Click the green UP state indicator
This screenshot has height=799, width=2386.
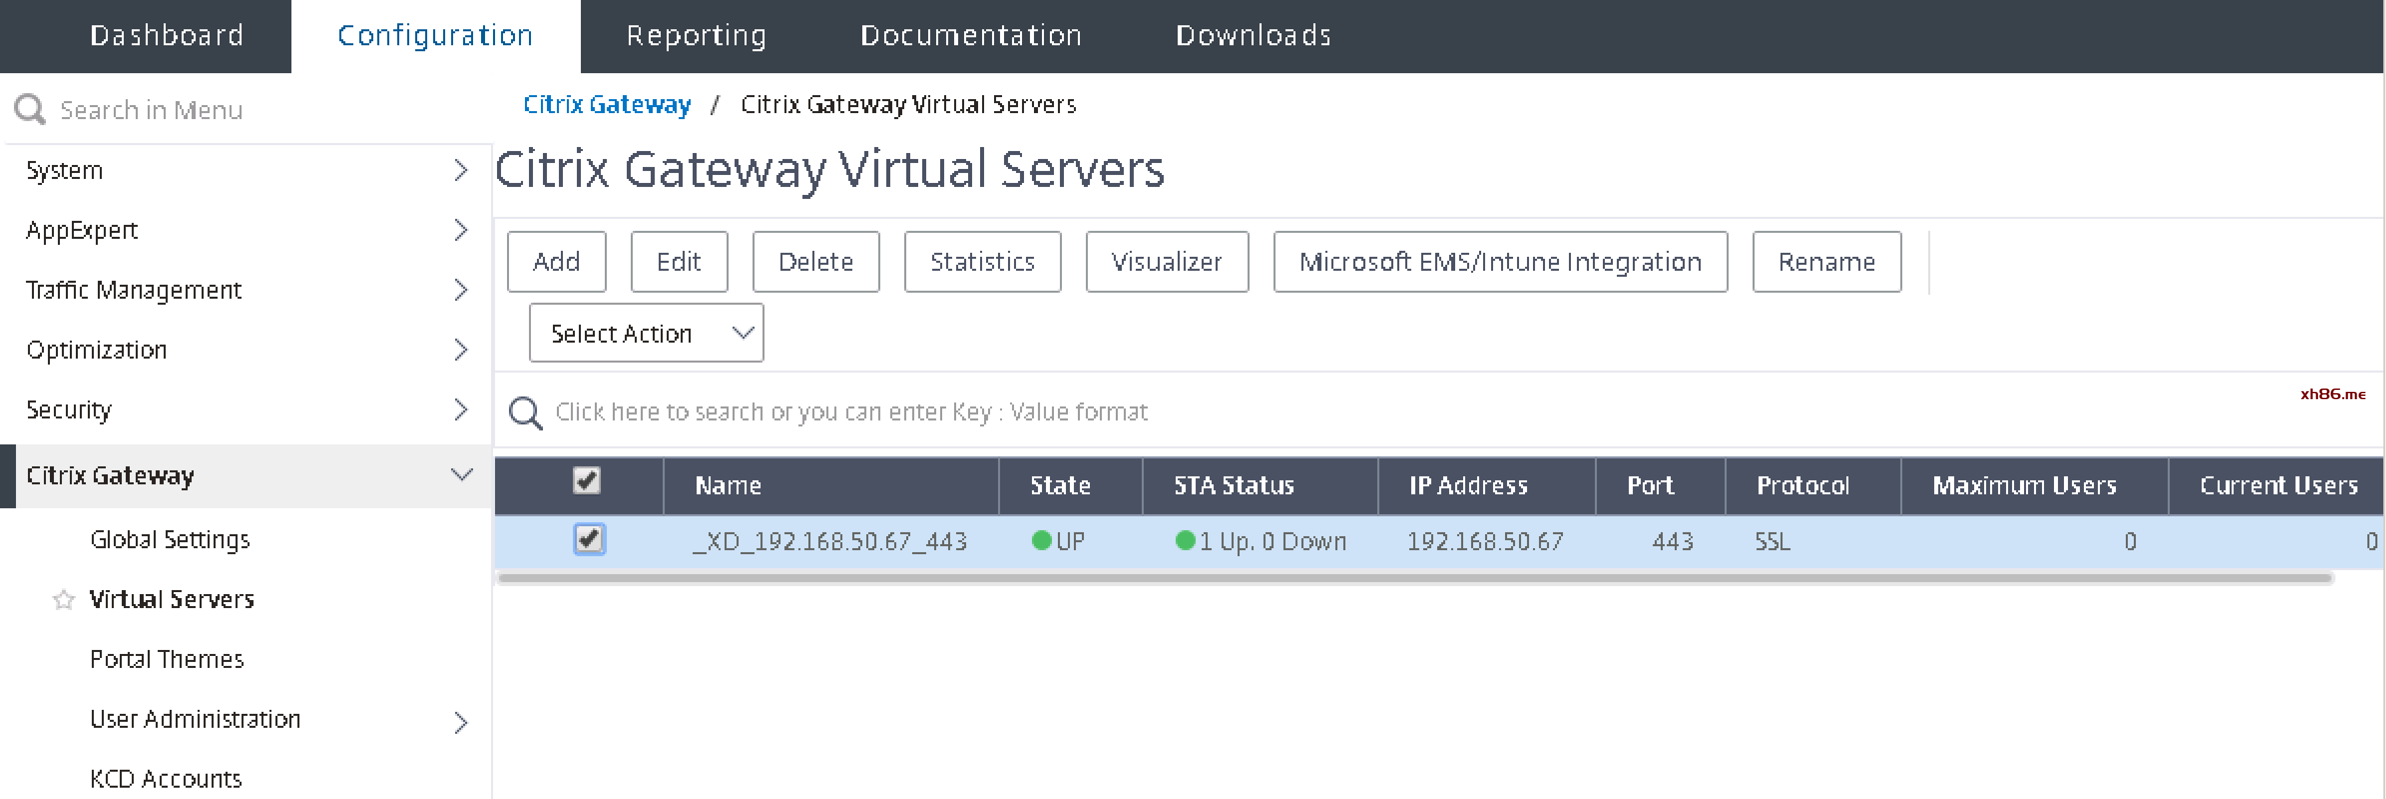pos(1041,541)
